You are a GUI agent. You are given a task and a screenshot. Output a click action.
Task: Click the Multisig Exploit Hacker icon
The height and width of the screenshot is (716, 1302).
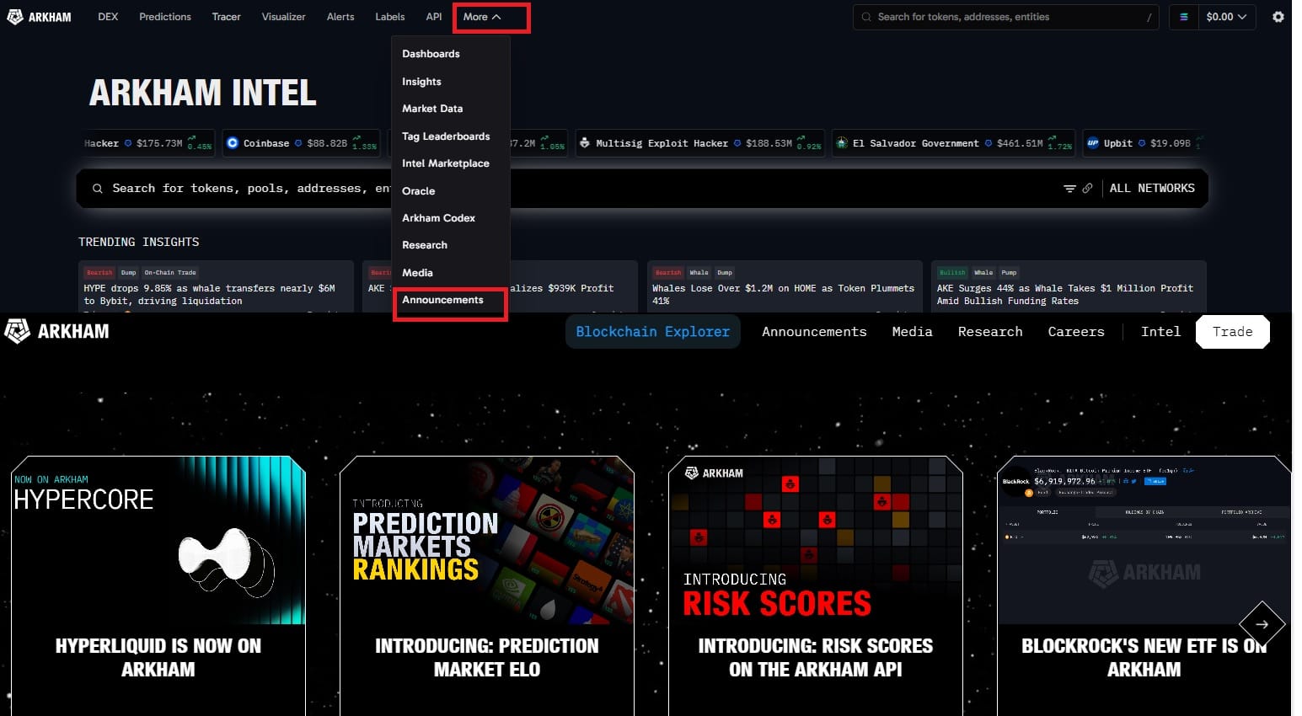point(585,143)
